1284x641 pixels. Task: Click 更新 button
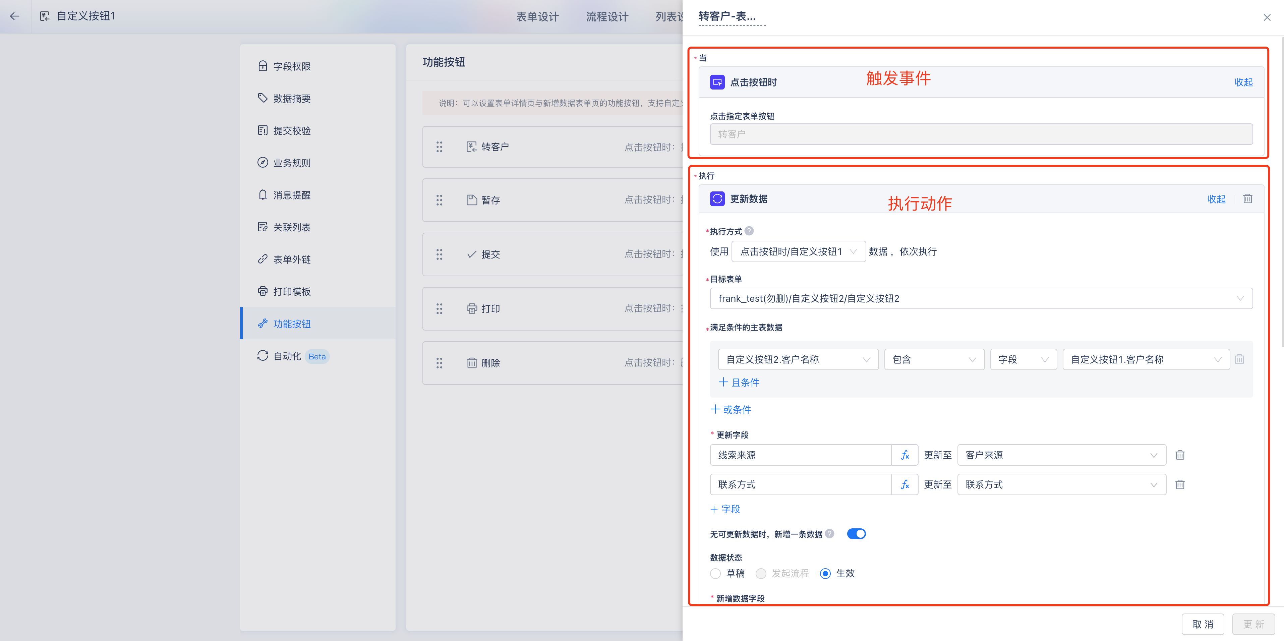pyautogui.click(x=1253, y=624)
